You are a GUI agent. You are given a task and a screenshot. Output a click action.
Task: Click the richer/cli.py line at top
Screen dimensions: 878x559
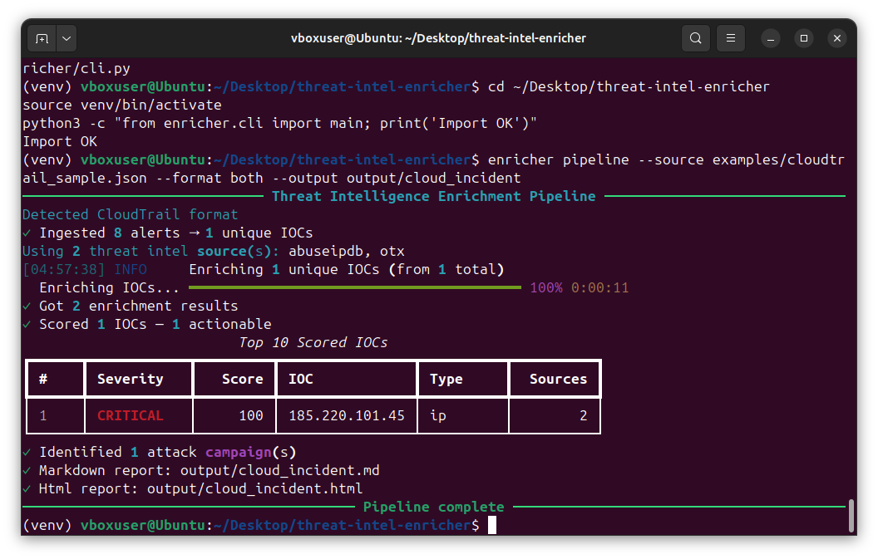(x=76, y=69)
